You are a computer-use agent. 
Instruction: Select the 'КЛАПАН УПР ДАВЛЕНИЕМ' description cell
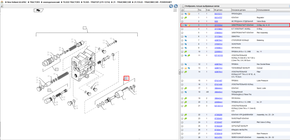pos(242,115)
